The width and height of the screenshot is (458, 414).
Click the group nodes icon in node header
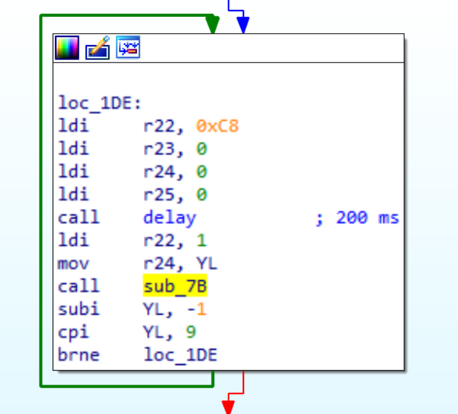[x=128, y=48]
